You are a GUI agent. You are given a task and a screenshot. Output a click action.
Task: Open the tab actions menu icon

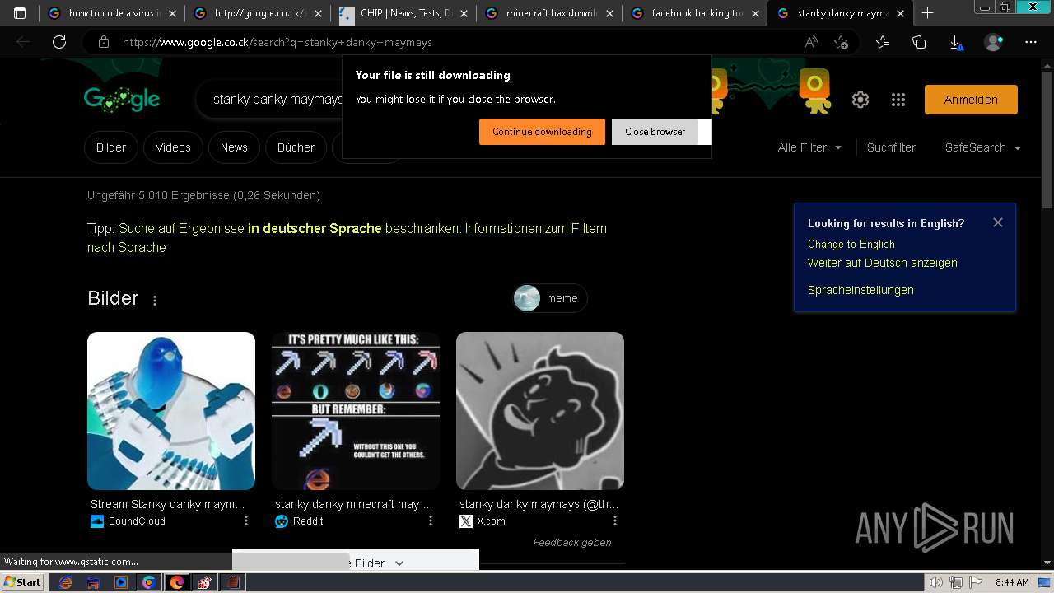click(x=20, y=13)
